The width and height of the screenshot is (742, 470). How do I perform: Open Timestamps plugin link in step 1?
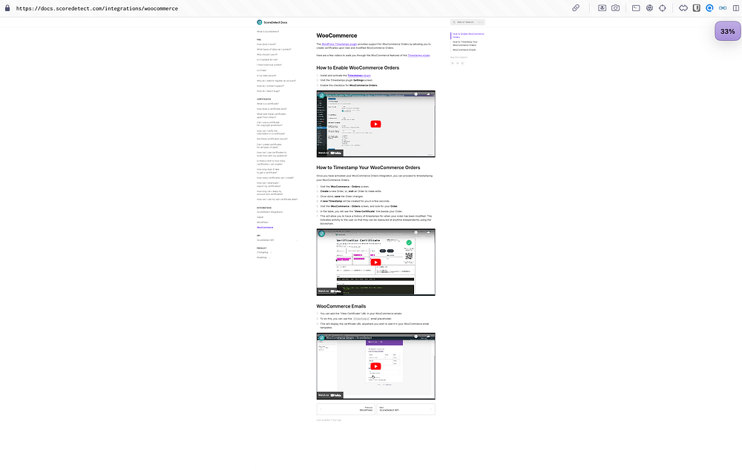pos(359,75)
